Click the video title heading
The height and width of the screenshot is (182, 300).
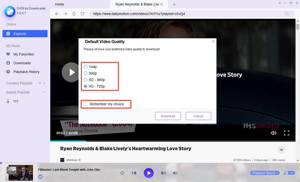click(126, 149)
